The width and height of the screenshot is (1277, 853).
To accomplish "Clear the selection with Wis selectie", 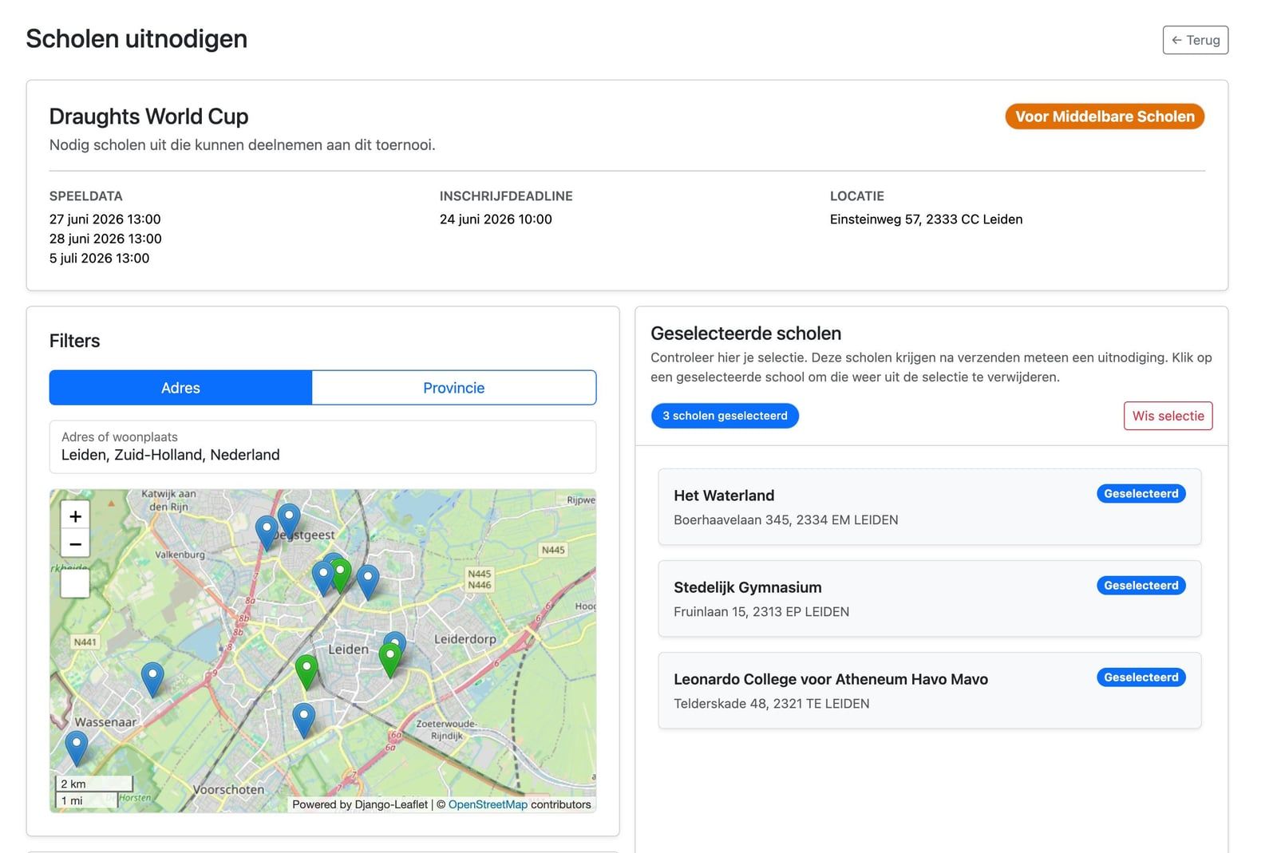I will click(1168, 416).
